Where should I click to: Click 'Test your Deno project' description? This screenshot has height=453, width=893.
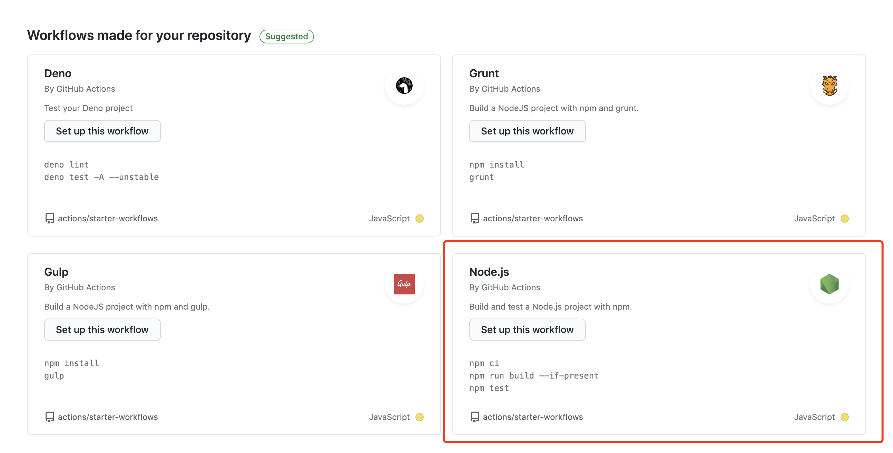[x=88, y=108]
